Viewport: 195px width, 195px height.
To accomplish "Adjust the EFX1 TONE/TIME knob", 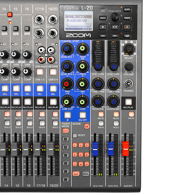I will coord(98,84).
